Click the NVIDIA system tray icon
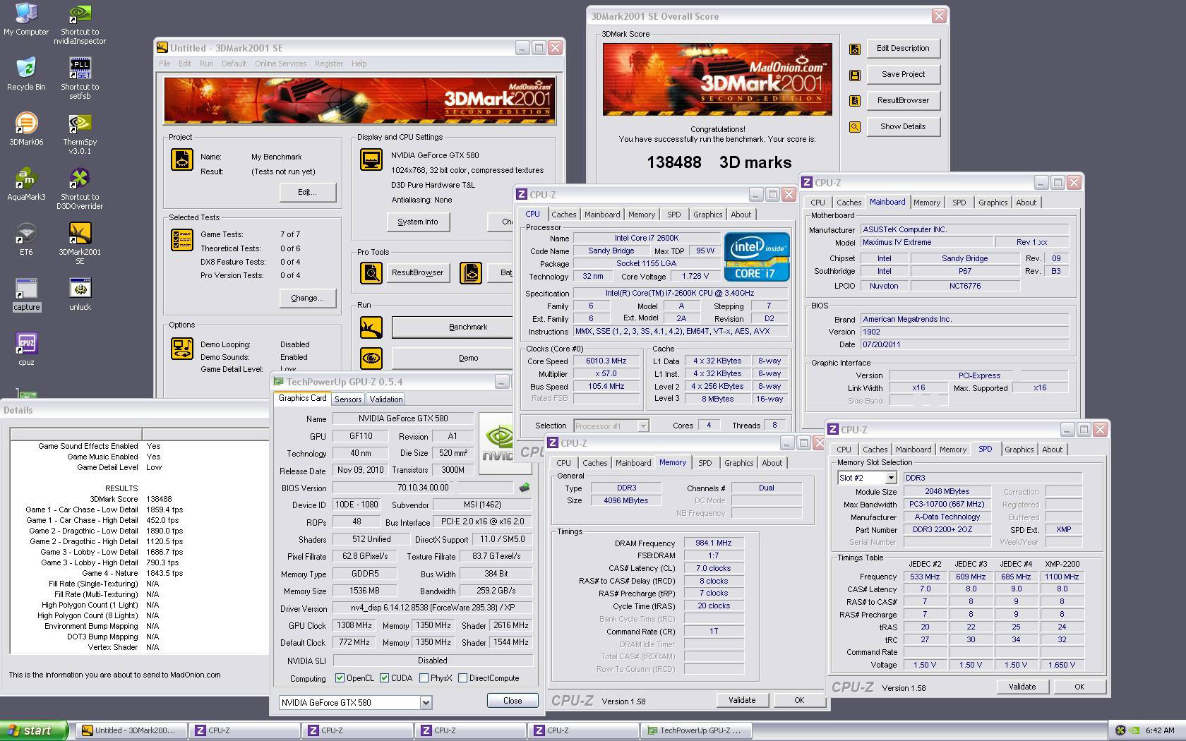The image size is (1186, 741). pyautogui.click(x=1134, y=730)
